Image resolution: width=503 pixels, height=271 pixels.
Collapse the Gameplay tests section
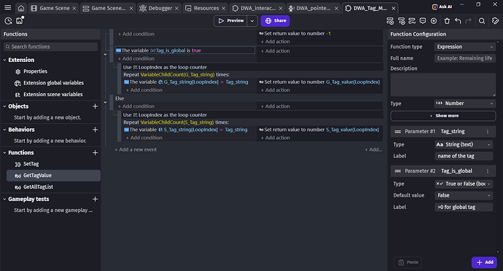coord(4,199)
